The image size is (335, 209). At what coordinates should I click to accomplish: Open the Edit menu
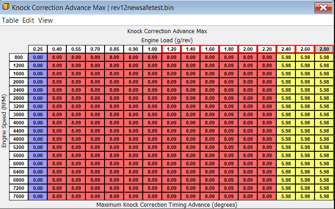coord(28,20)
